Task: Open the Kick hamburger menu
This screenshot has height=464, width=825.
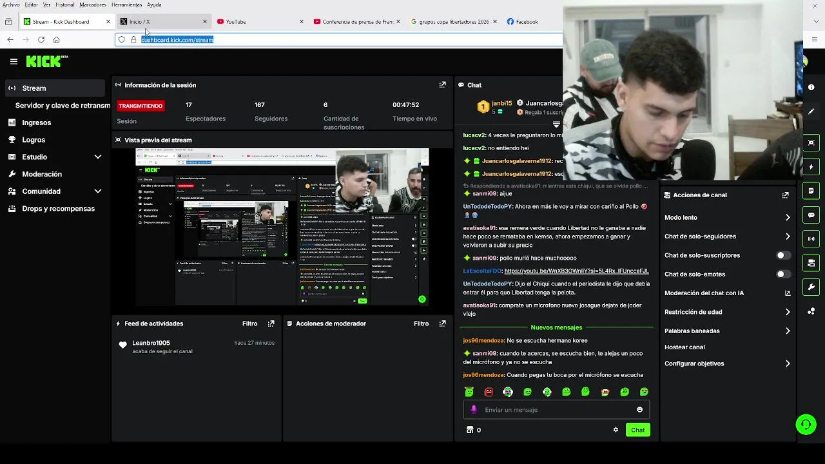Action: [14, 61]
